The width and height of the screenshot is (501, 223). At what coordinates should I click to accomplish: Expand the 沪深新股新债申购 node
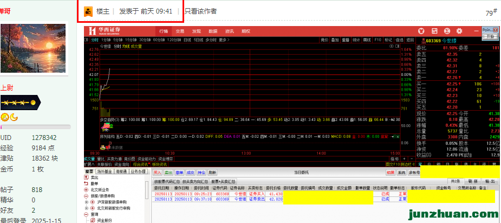(87, 202)
